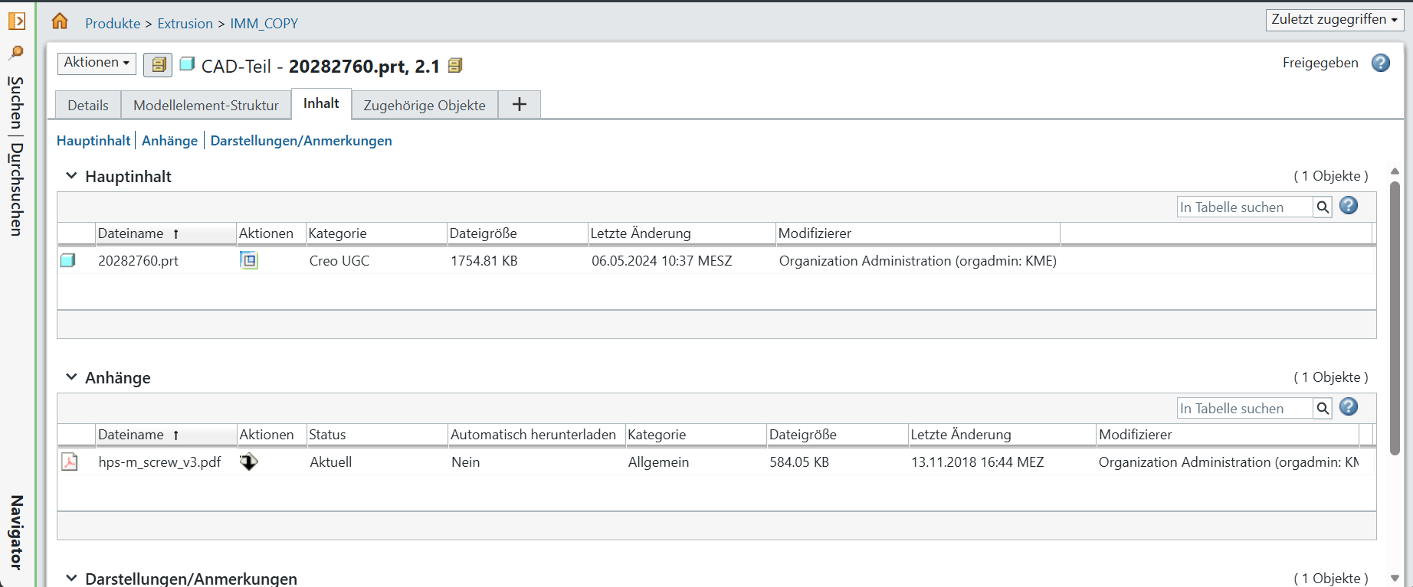Collapse the Hauptinhalt section
1413x587 pixels.
71,176
